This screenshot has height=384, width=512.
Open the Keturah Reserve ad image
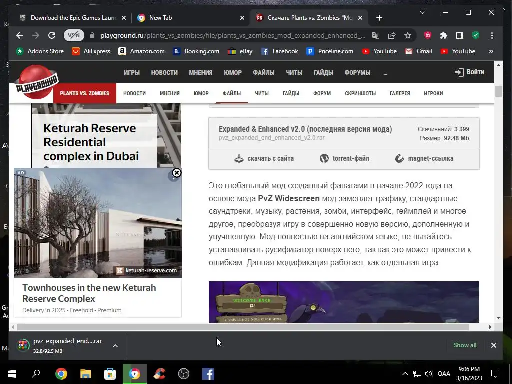click(98, 223)
